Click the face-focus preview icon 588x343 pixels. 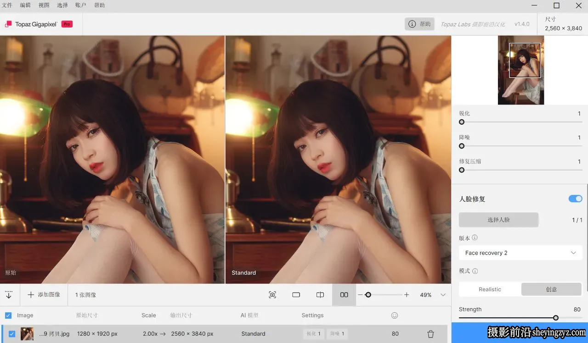click(x=272, y=295)
